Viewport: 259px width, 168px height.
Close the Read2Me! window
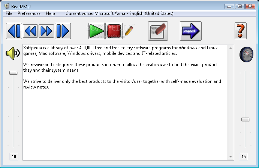click(x=250, y=6)
